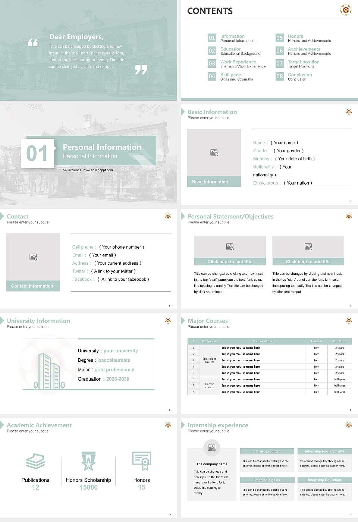This screenshot has height=522, width=358.
Task: Click the emblem icon on Academic Achievement slide
Action: click(x=167, y=425)
